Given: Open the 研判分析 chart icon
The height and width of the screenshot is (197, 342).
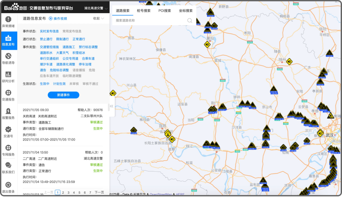Looking at the screenshot, I should (x=8, y=74).
